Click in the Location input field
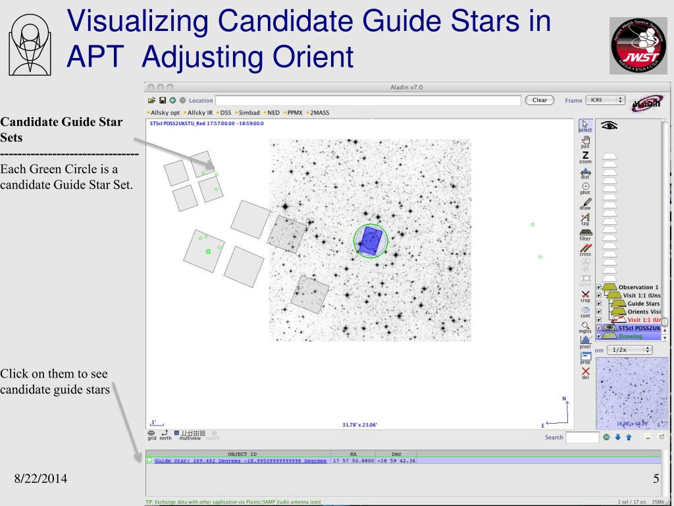The image size is (674, 506). point(369,100)
